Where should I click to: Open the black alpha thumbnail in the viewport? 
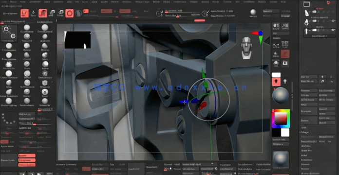click(77, 40)
